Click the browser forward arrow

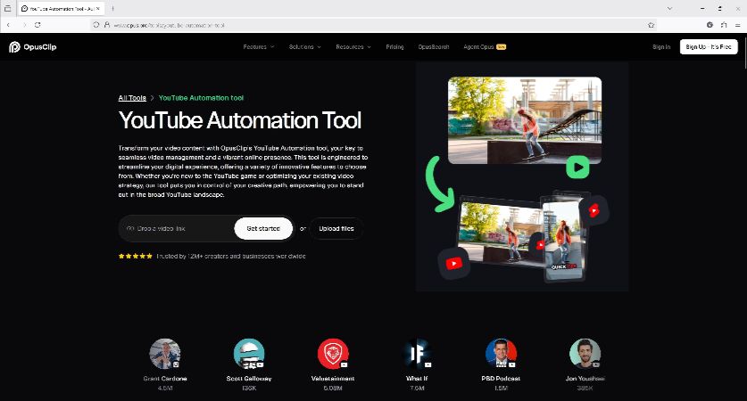[24, 25]
